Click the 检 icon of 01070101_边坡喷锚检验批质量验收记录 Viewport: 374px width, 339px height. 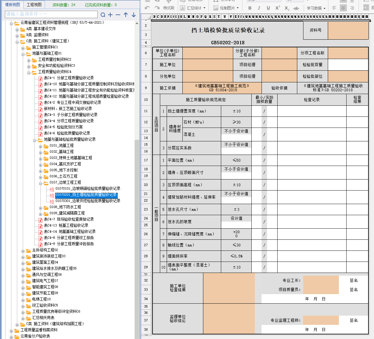(x=52, y=189)
